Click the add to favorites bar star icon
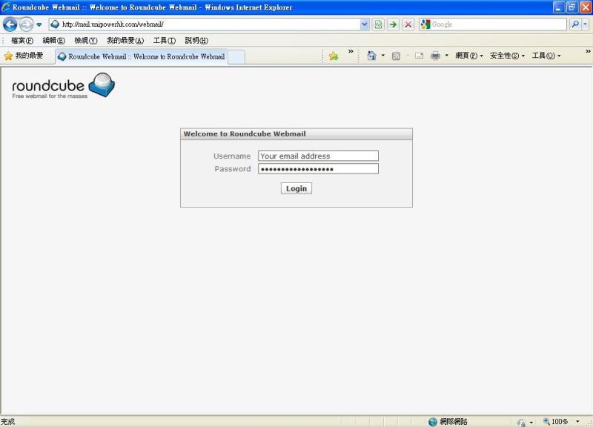 (333, 56)
